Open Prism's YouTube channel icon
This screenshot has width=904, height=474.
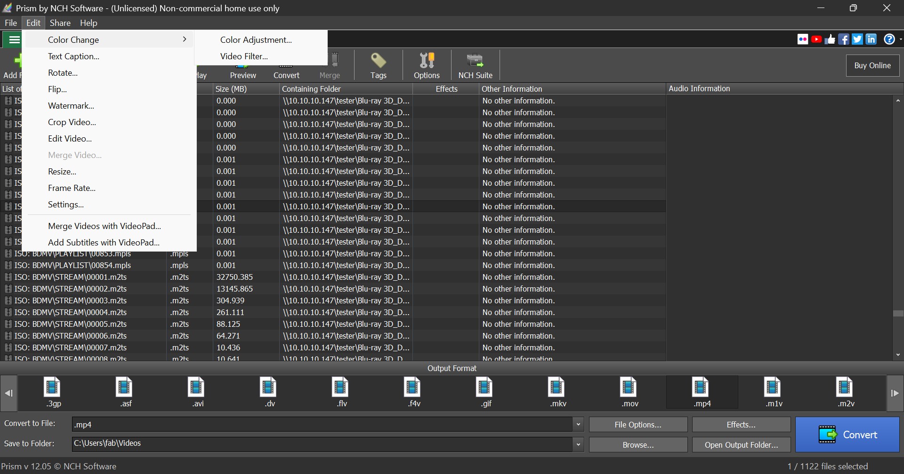(x=816, y=39)
